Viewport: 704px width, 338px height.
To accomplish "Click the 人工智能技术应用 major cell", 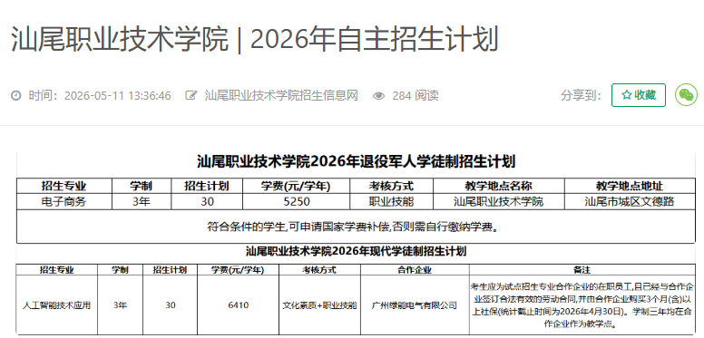I will click(x=56, y=305).
